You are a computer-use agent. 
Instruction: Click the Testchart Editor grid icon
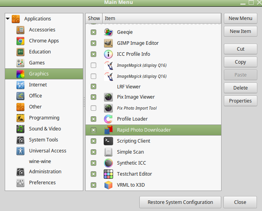(x=108, y=174)
